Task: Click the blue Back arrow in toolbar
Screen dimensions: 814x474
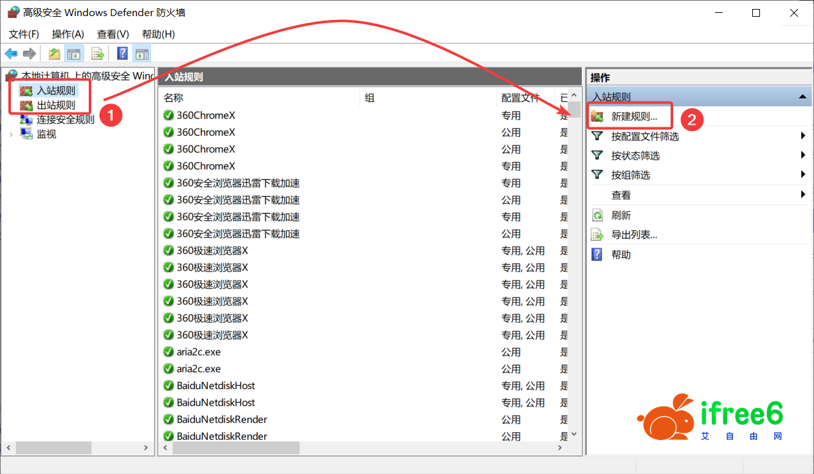Action: pyautogui.click(x=11, y=53)
